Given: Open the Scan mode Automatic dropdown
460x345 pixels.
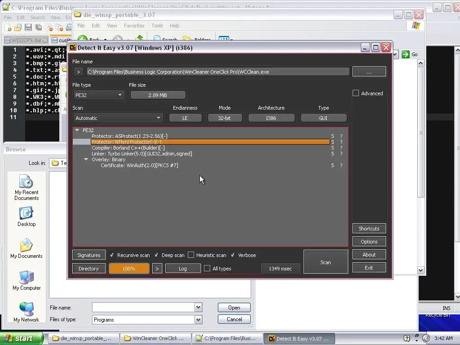Looking at the screenshot, I should [118, 118].
